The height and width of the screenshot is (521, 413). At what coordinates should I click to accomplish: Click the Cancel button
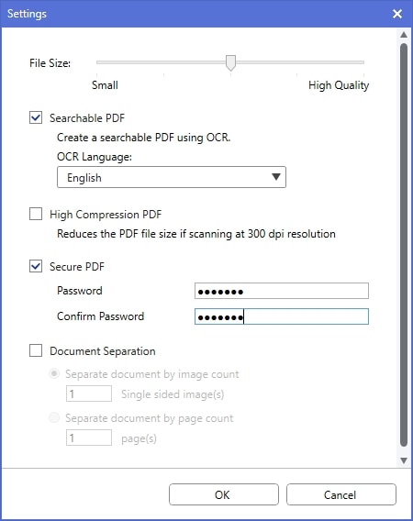(x=340, y=494)
